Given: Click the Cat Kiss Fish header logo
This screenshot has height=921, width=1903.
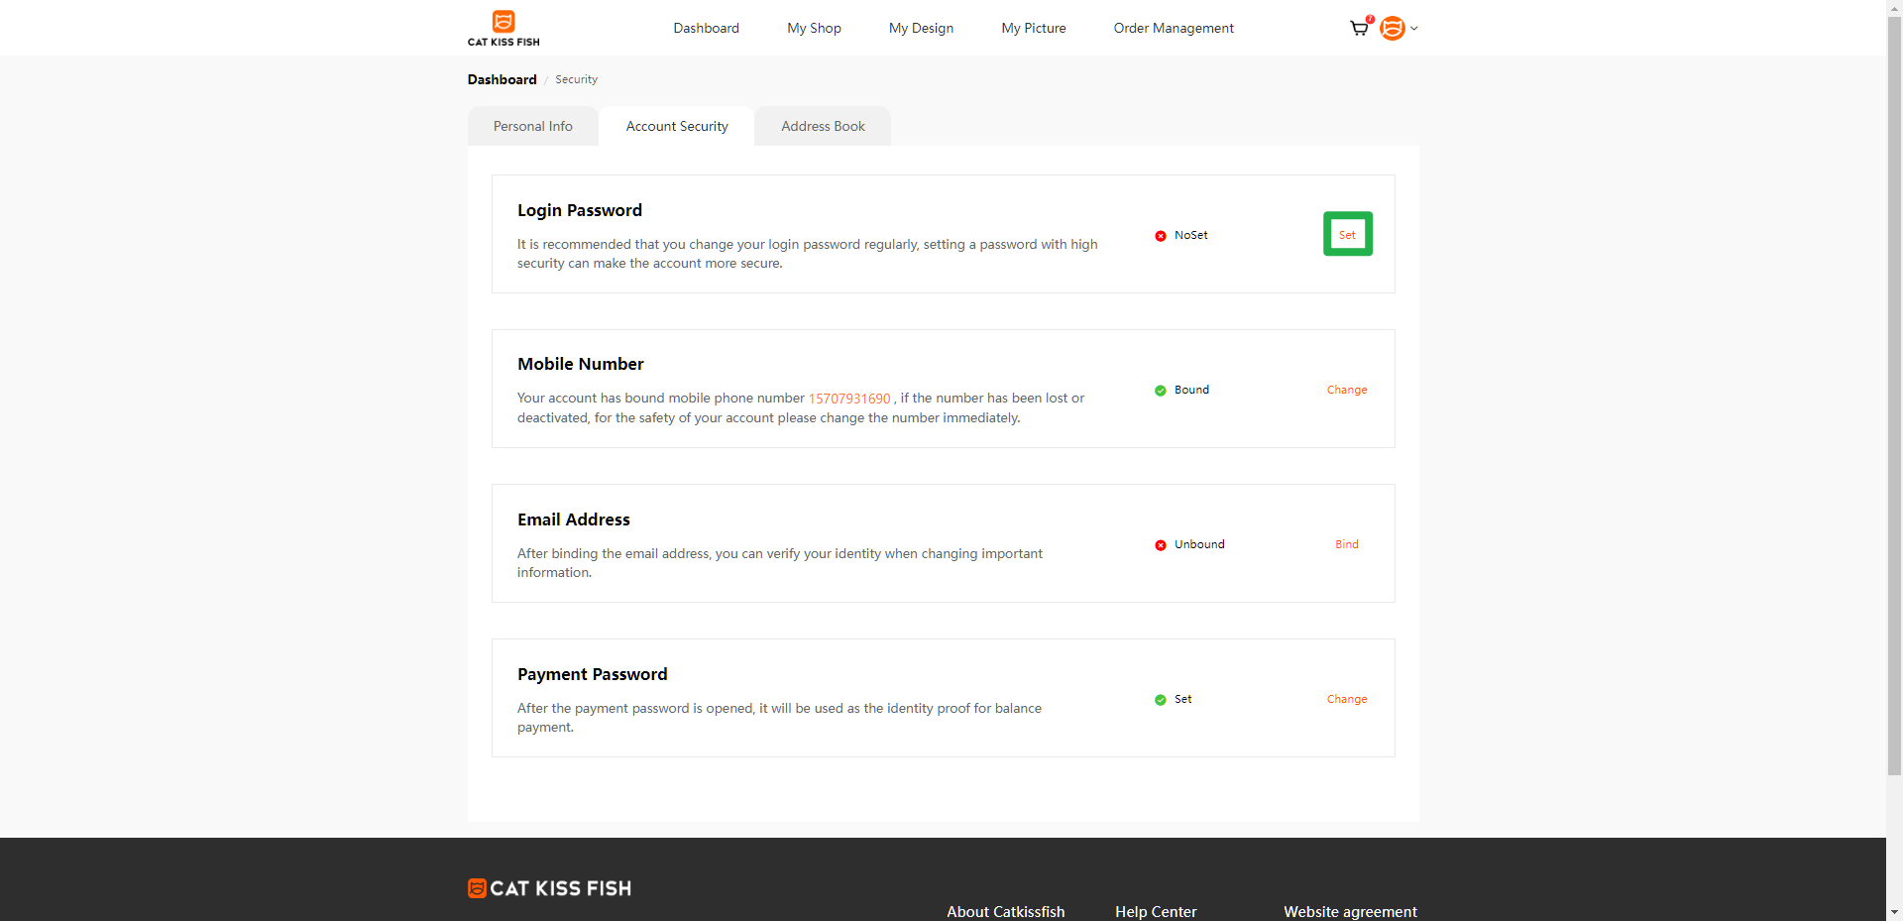Looking at the screenshot, I should pos(504,28).
